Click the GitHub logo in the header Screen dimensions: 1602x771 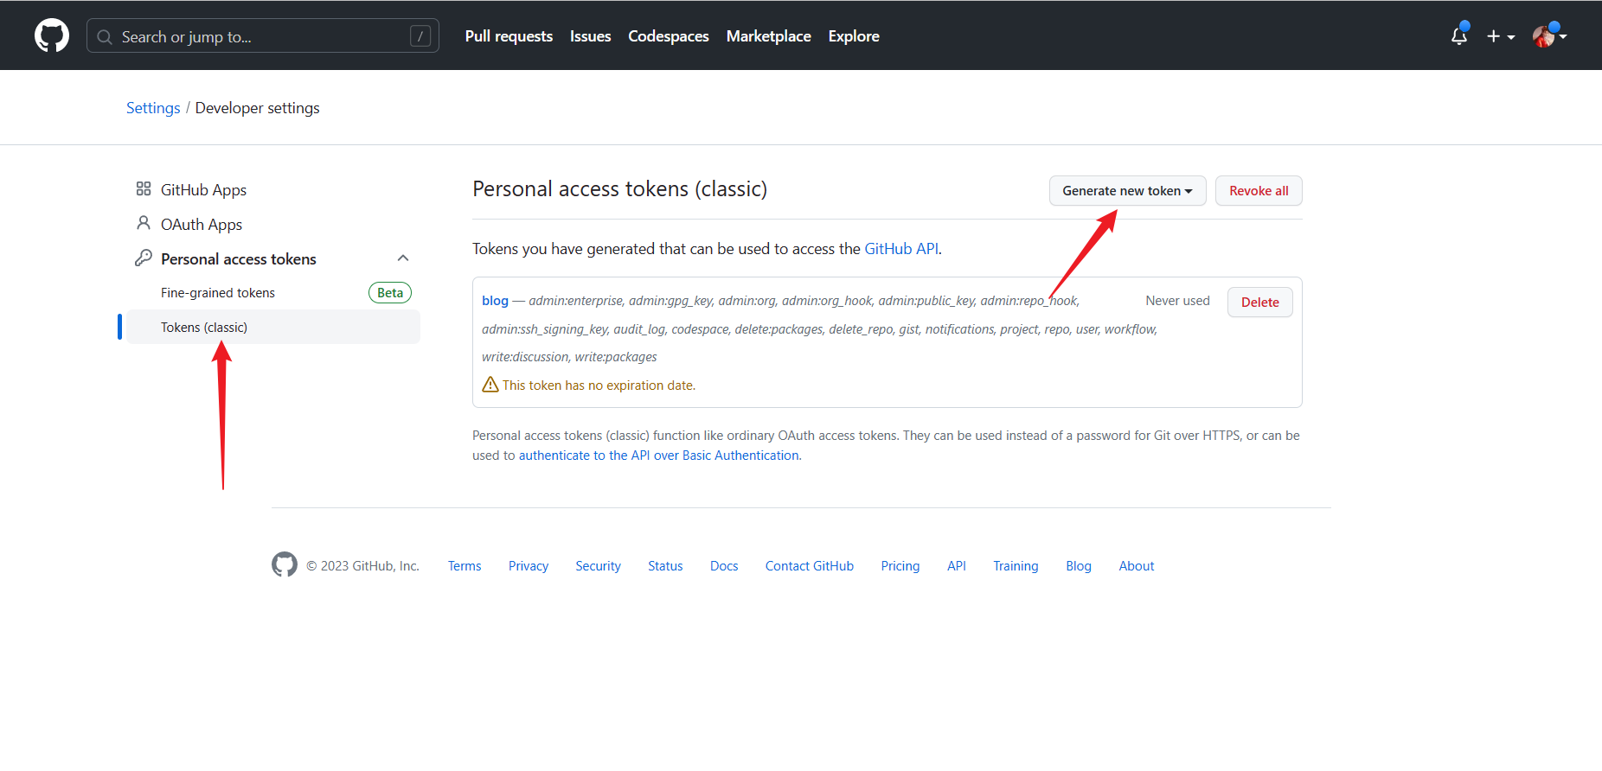(52, 36)
